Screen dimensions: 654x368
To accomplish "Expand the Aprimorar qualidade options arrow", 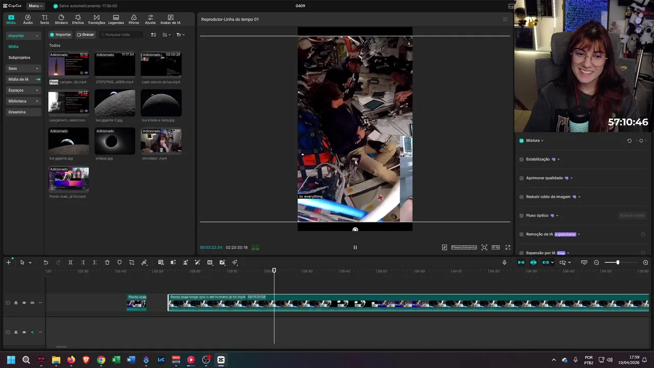I will tap(571, 178).
